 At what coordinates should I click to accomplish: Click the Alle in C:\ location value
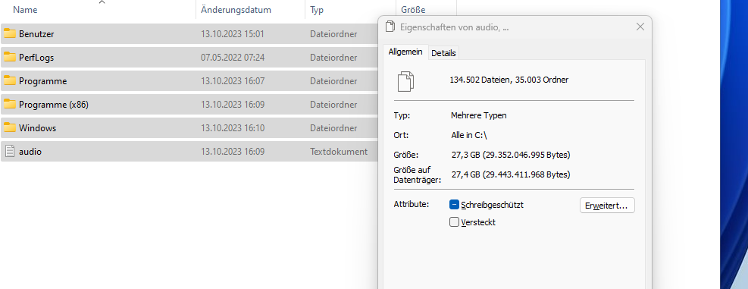[x=468, y=135]
